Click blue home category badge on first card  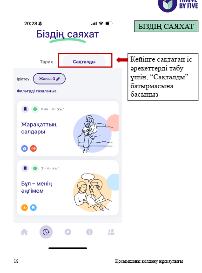(25, 148)
